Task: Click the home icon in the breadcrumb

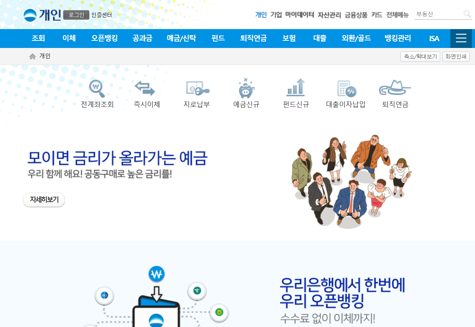Action: pyautogui.click(x=32, y=56)
